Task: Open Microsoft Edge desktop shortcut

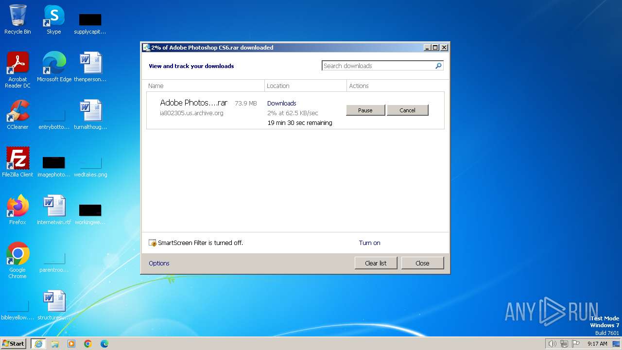Action: tap(54, 67)
